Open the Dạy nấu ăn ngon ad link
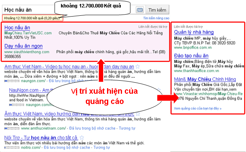Screen dimensions: 246x152 click(24, 46)
